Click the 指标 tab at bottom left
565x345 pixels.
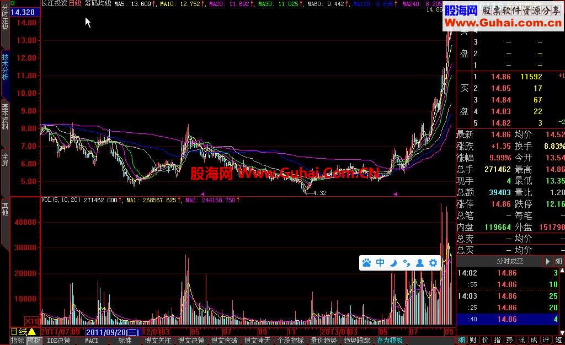(x=17, y=341)
